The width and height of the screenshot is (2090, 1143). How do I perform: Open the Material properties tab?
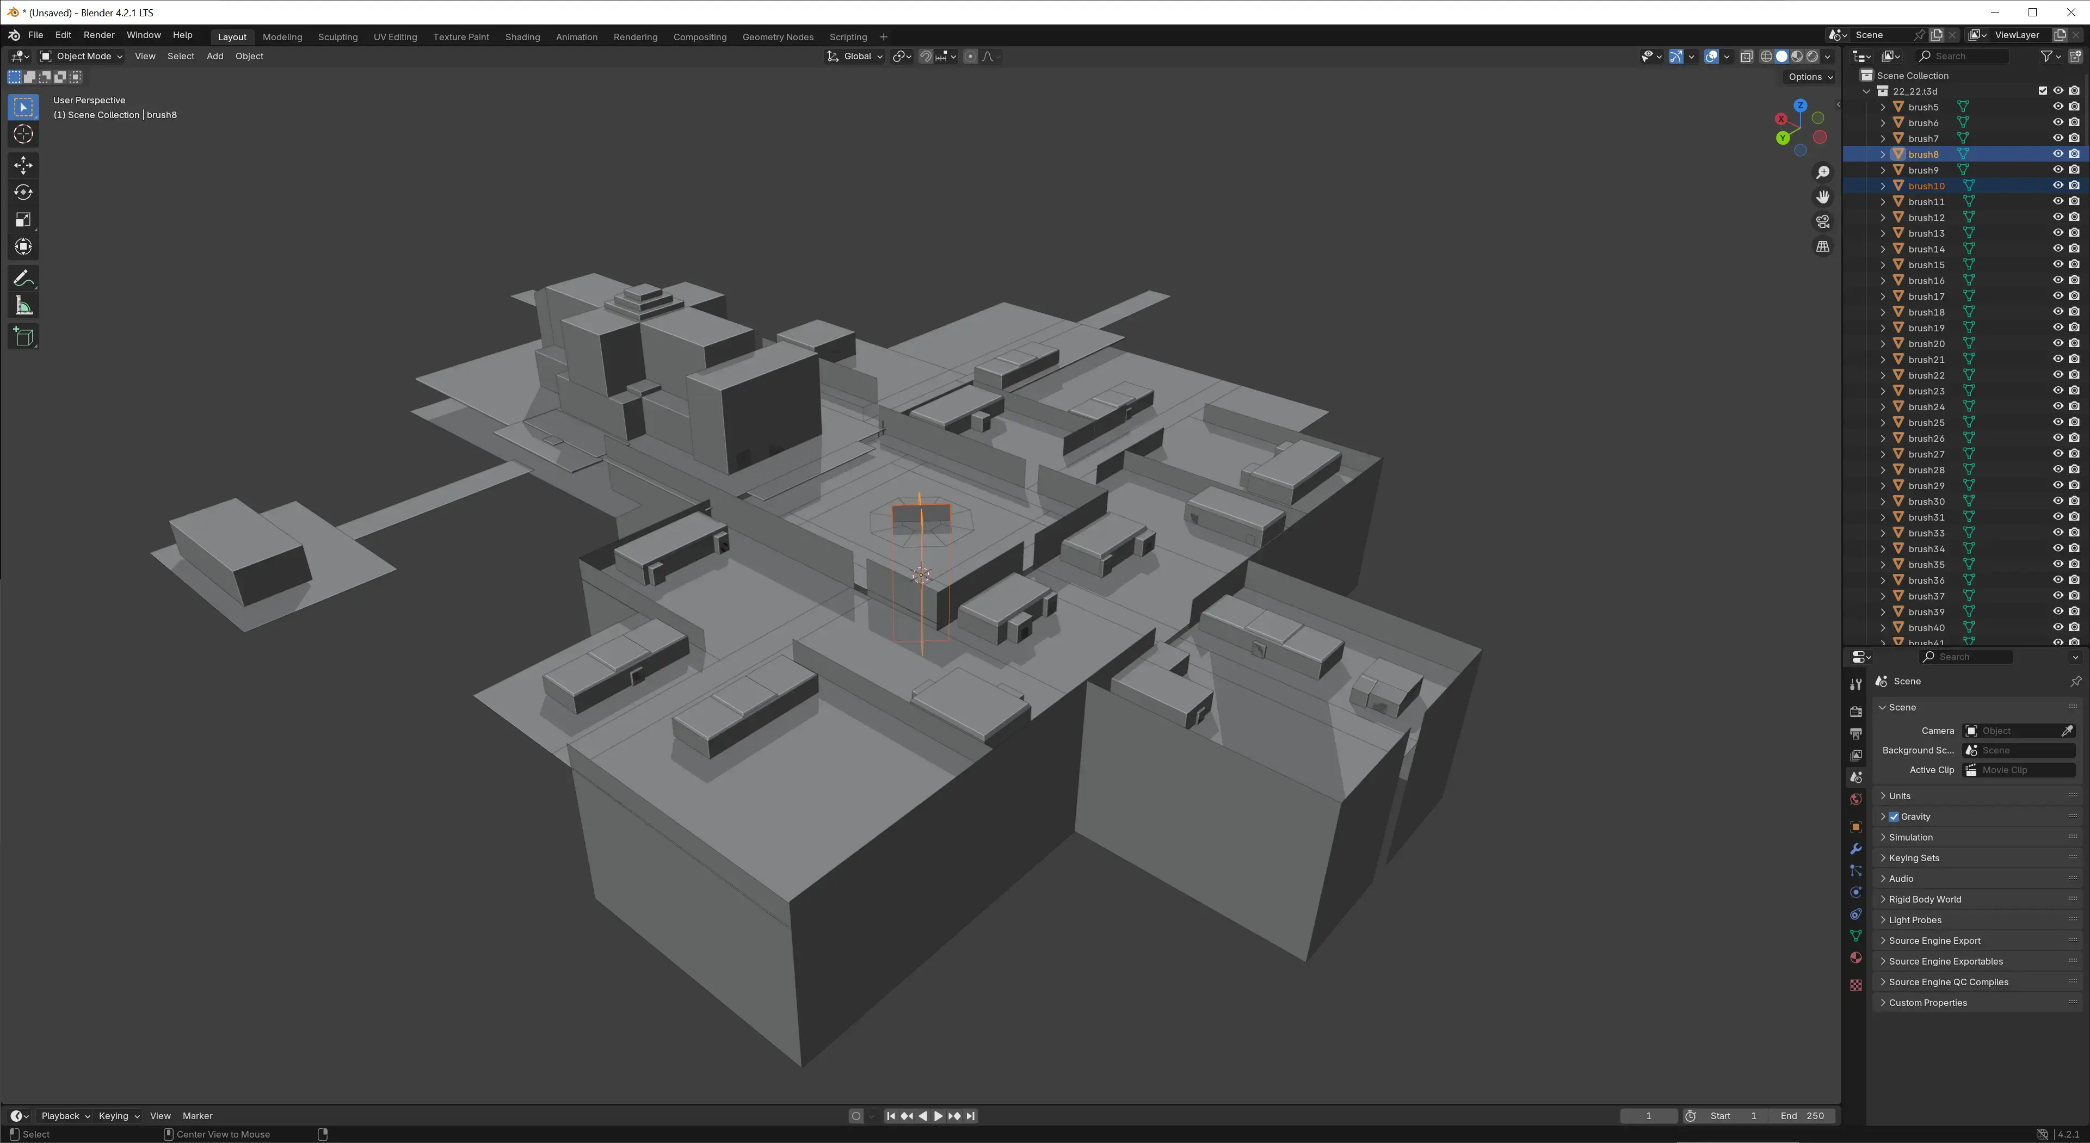click(1855, 958)
